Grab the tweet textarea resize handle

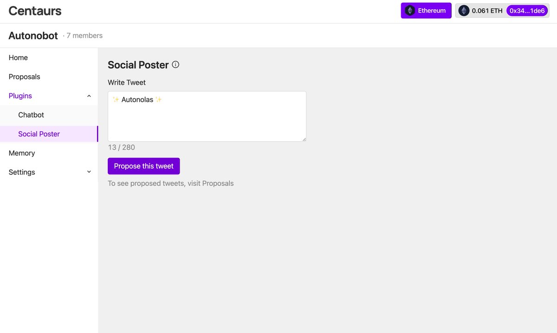[x=304, y=139]
